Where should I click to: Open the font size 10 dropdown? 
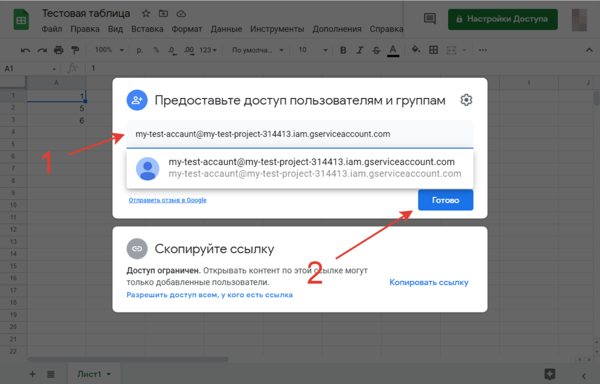311,50
